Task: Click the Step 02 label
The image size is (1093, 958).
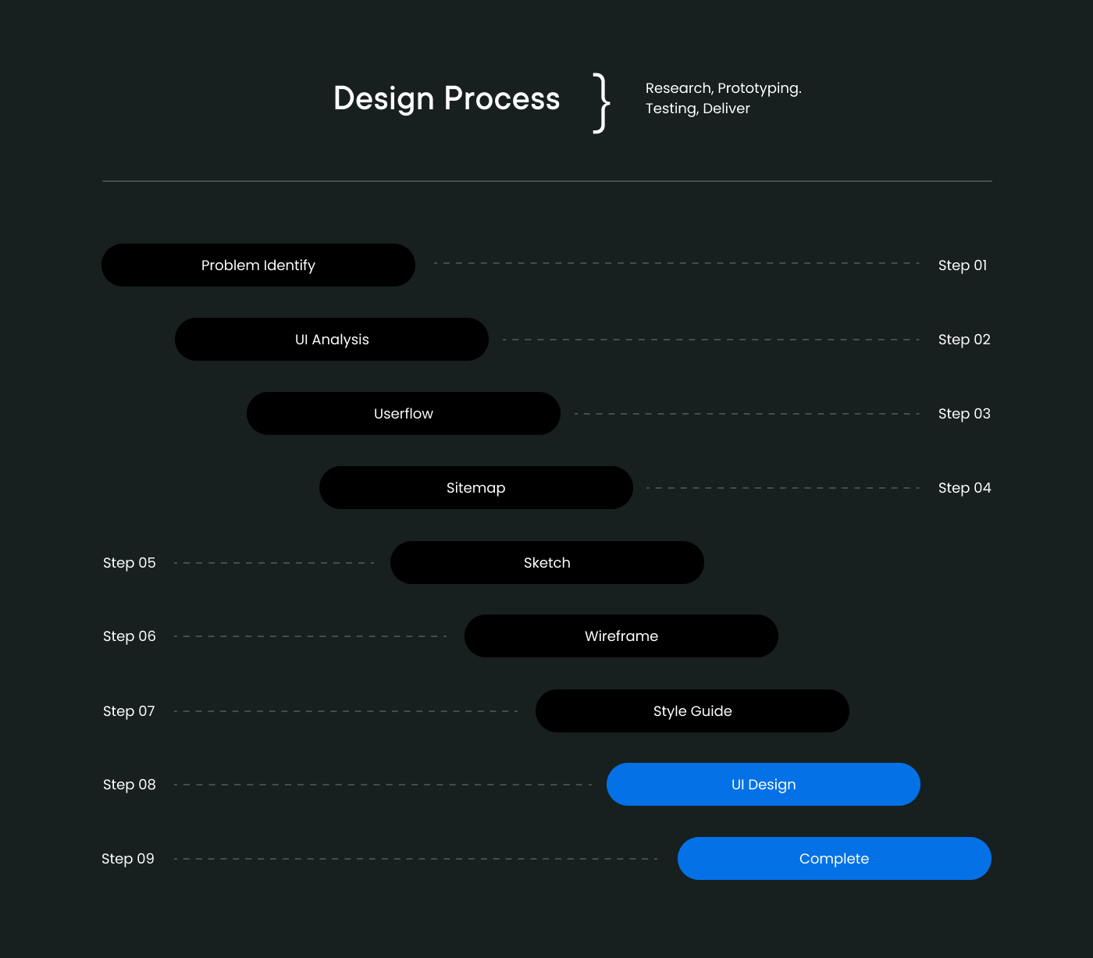Action: point(964,340)
